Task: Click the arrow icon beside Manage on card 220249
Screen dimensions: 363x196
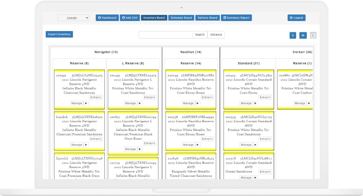Action: coord(198,103)
